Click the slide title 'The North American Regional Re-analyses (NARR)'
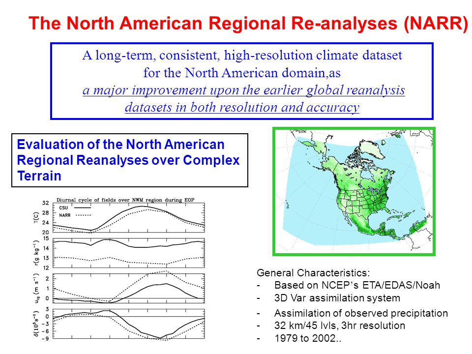Image resolution: width=472 pixels, height=354 pixels. coord(248,24)
